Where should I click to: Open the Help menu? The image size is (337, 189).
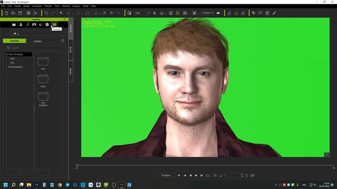93,6
